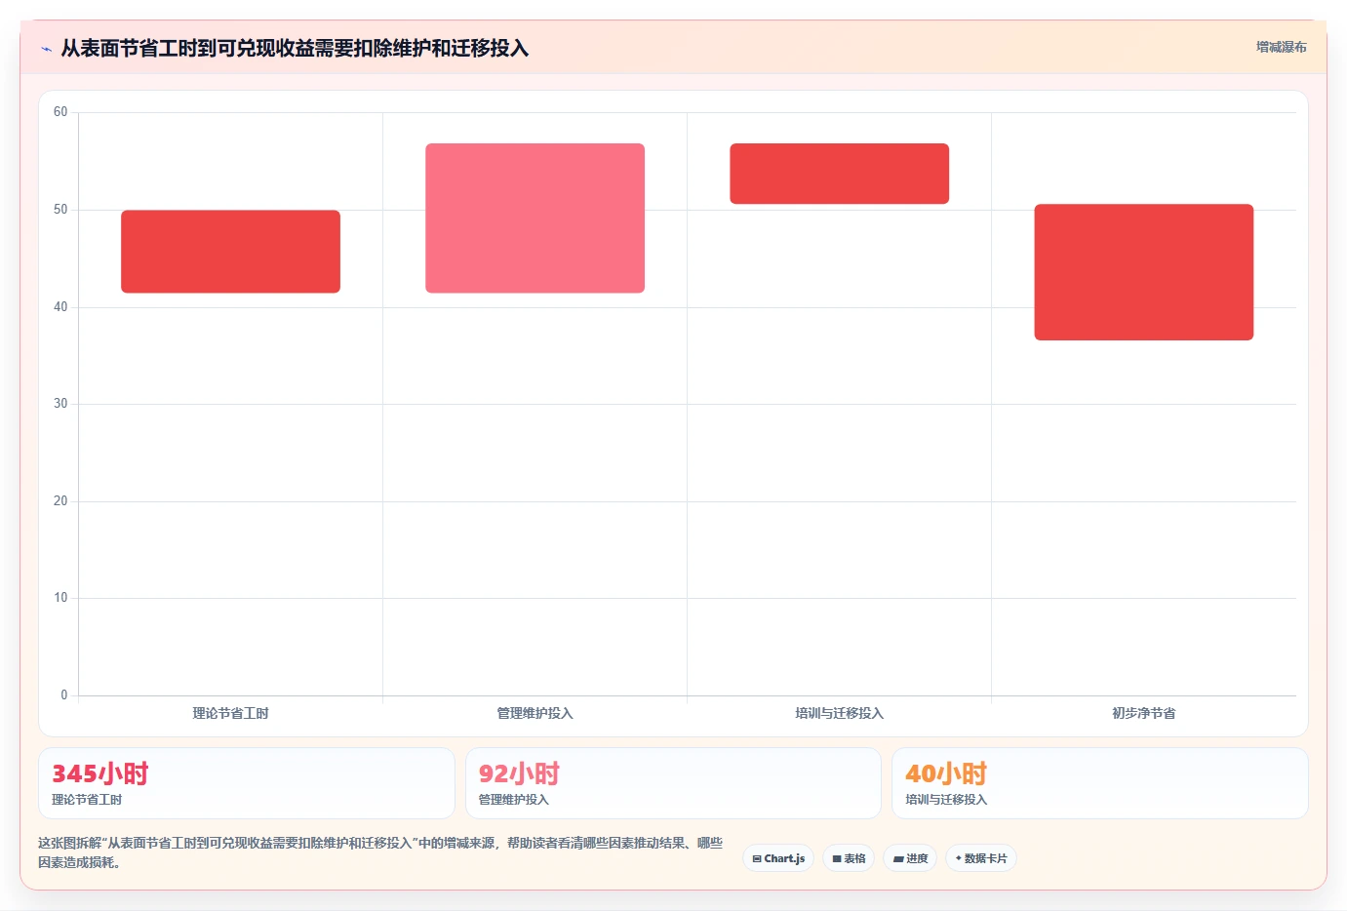1347x911 pixels.
Task: Click the 增减瀑布 tag in the header
Action: (x=1281, y=47)
